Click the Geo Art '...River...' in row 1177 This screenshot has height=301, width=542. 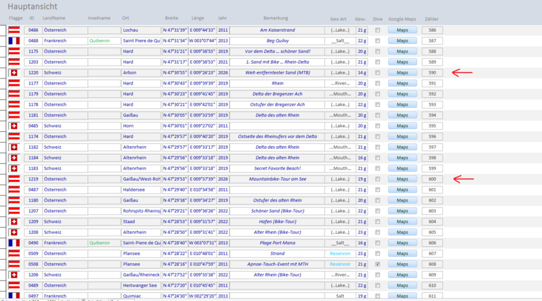(341, 83)
